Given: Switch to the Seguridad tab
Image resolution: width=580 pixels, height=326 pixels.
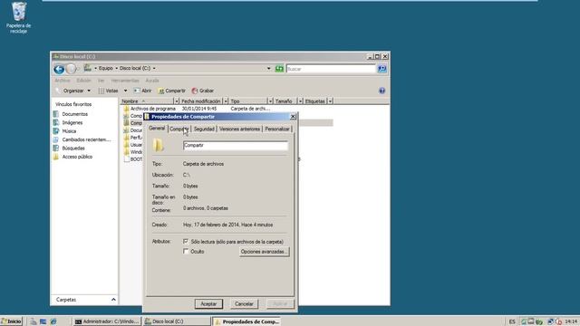Looking at the screenshot, I should click(x=204, y=129).
